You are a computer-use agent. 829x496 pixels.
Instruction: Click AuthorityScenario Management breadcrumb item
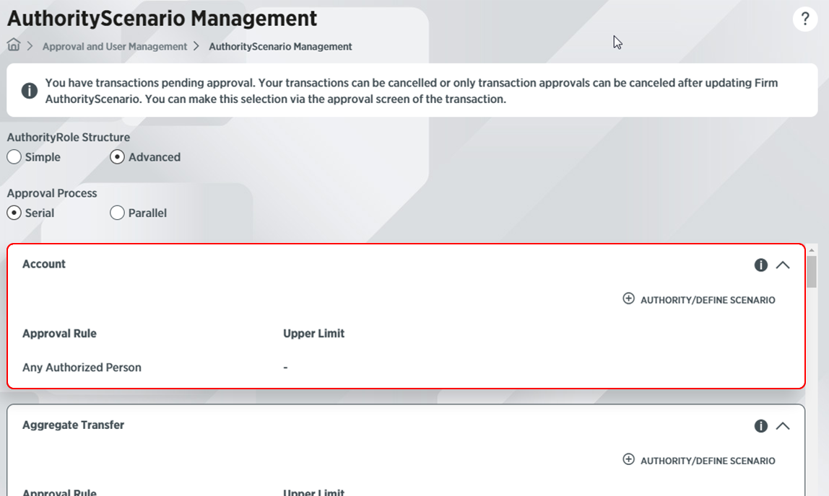coord(280,47)
